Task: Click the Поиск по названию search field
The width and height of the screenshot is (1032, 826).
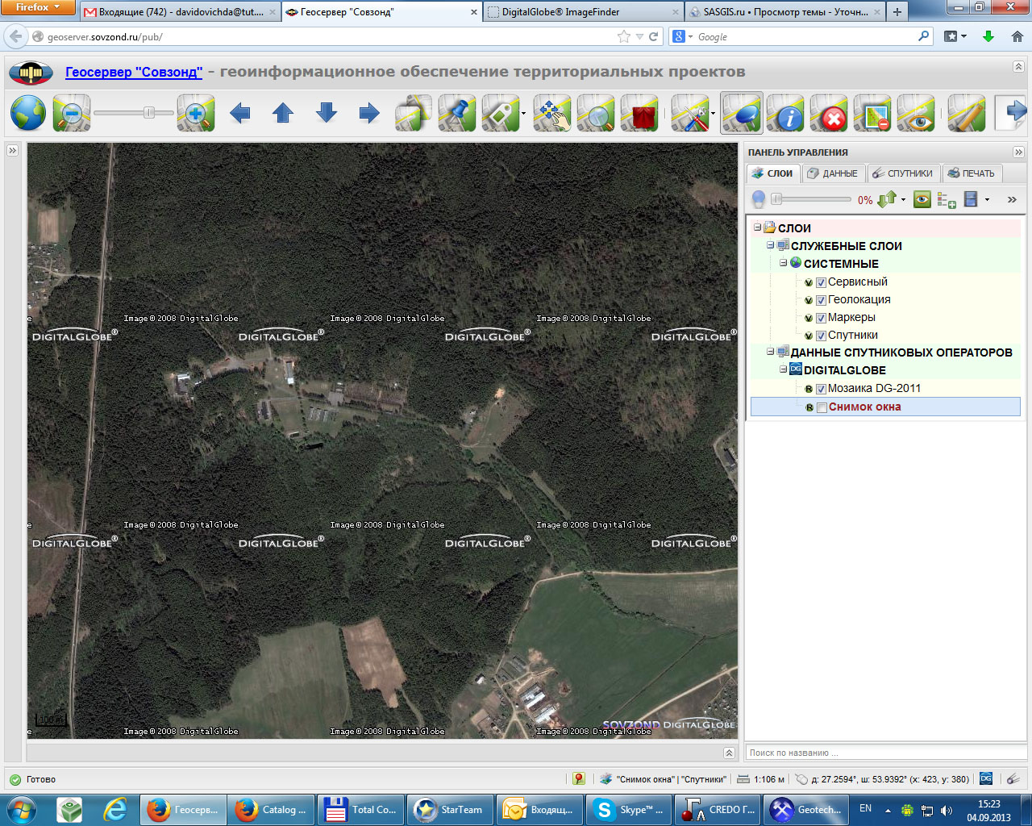Action: 885,753
